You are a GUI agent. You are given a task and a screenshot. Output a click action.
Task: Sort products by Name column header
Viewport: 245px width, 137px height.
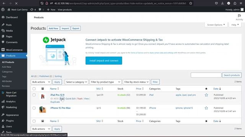pos(54,89)
